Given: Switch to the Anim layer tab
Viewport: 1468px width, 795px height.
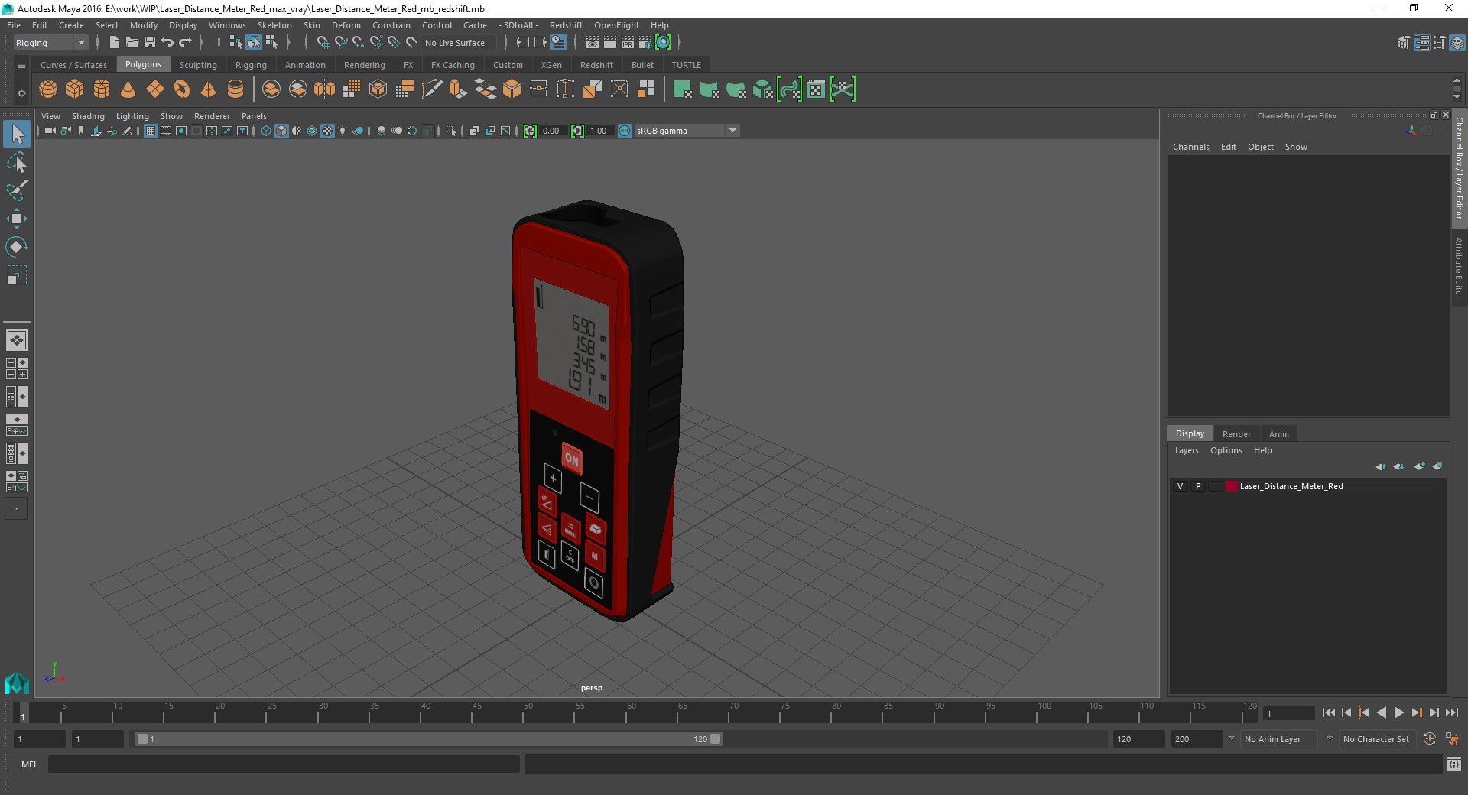Looking at the screenshot, I should [x=1278, y=433].
